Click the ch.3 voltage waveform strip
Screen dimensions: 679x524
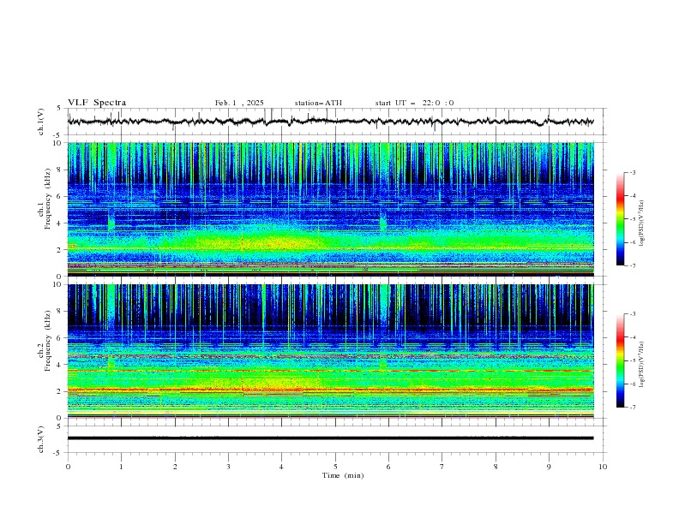337,439
